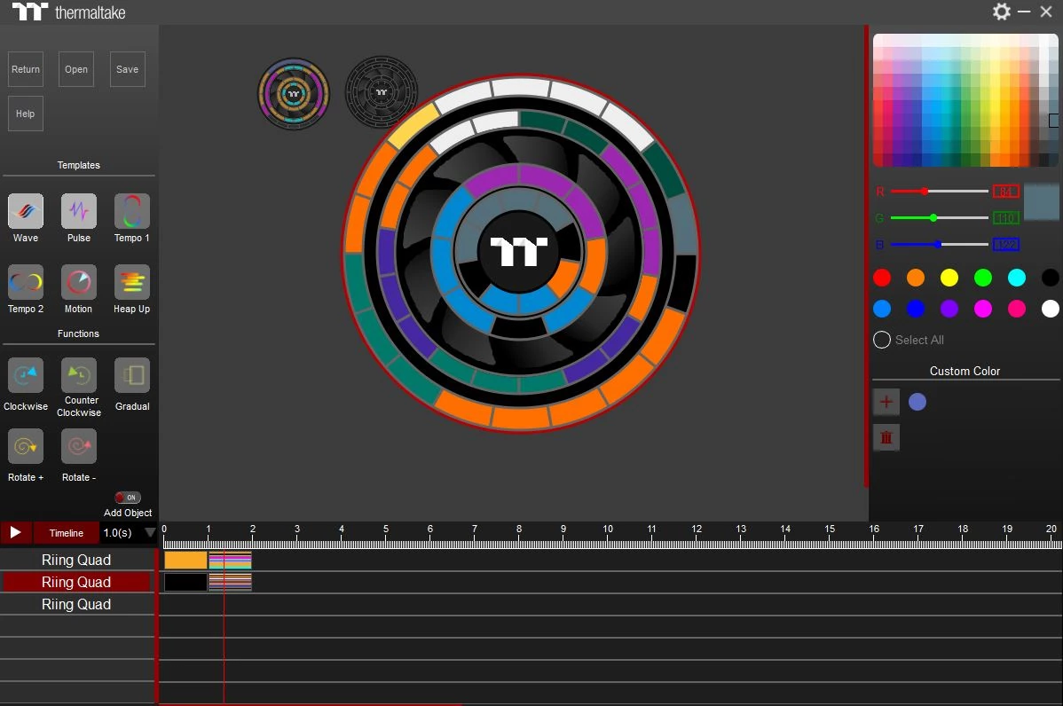Click the Save button
The width and height of the screenshot is (1063, 706).
tap(128, 69)
